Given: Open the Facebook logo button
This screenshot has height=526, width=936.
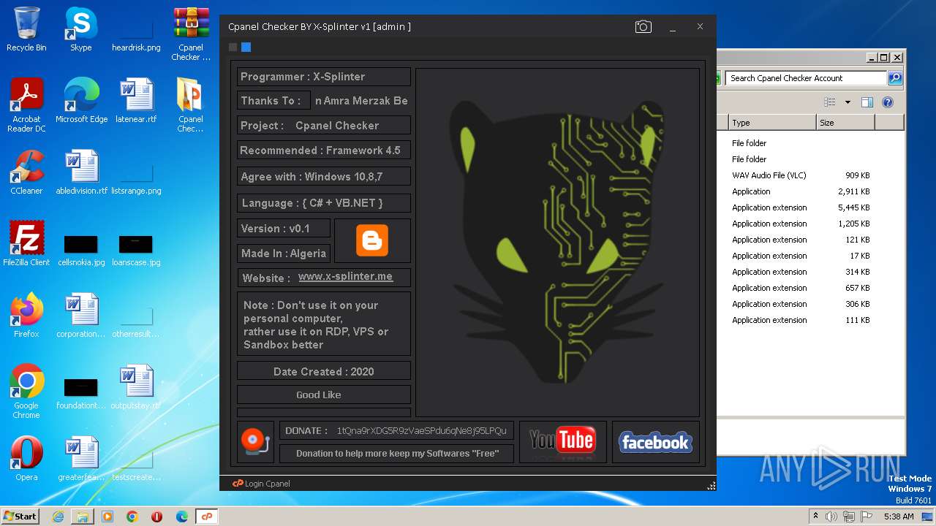Looking at the screenshot, I should pos(655,442).
